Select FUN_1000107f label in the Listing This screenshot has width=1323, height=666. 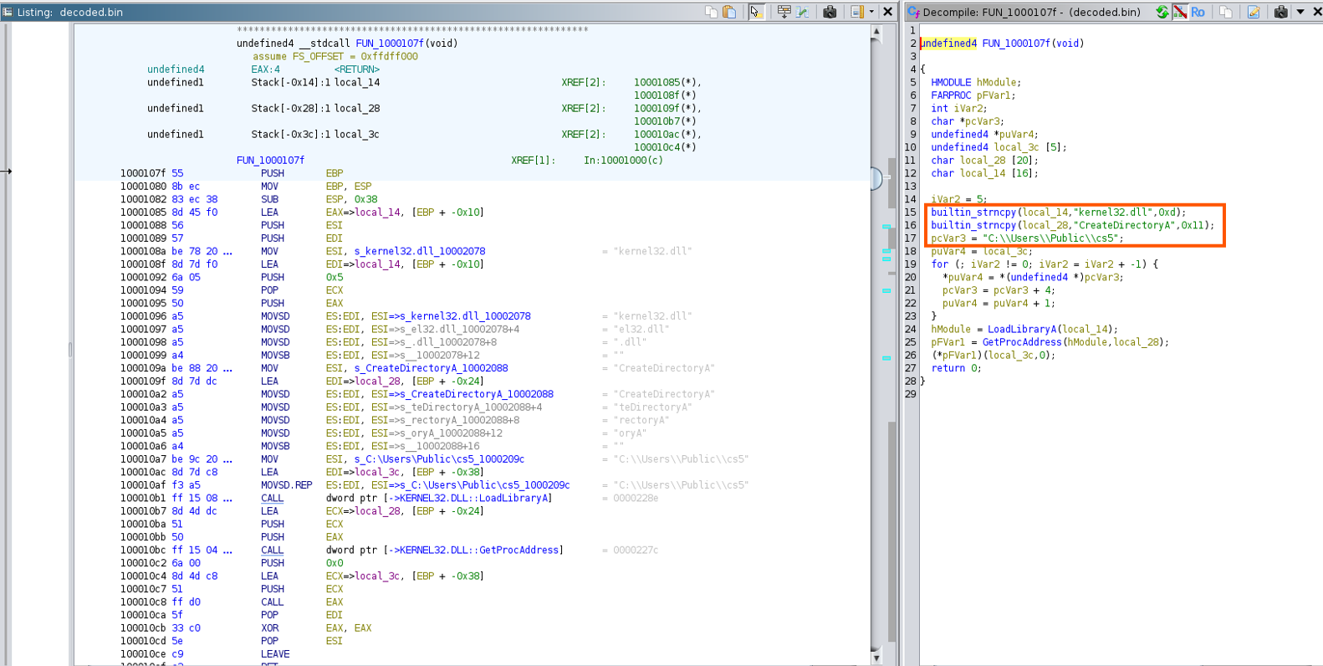(x=270, y=160)
